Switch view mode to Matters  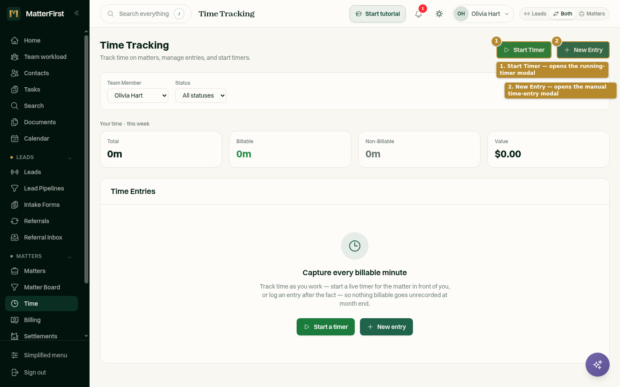pos(592,14)
